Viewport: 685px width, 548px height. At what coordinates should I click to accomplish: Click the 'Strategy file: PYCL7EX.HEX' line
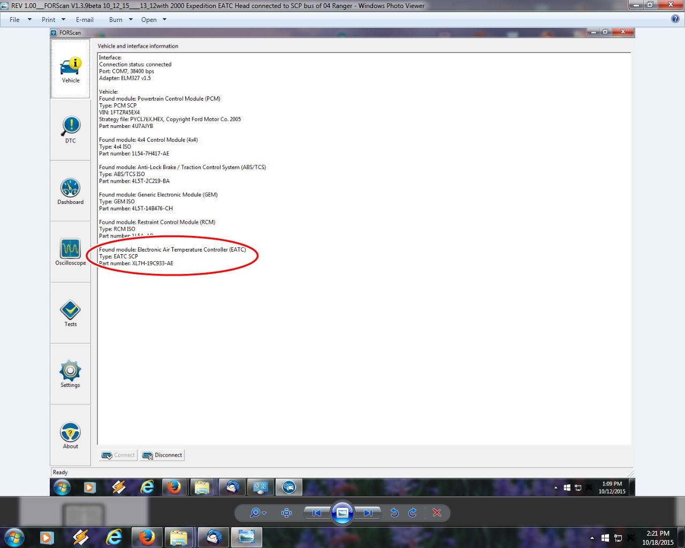point(170,119)
